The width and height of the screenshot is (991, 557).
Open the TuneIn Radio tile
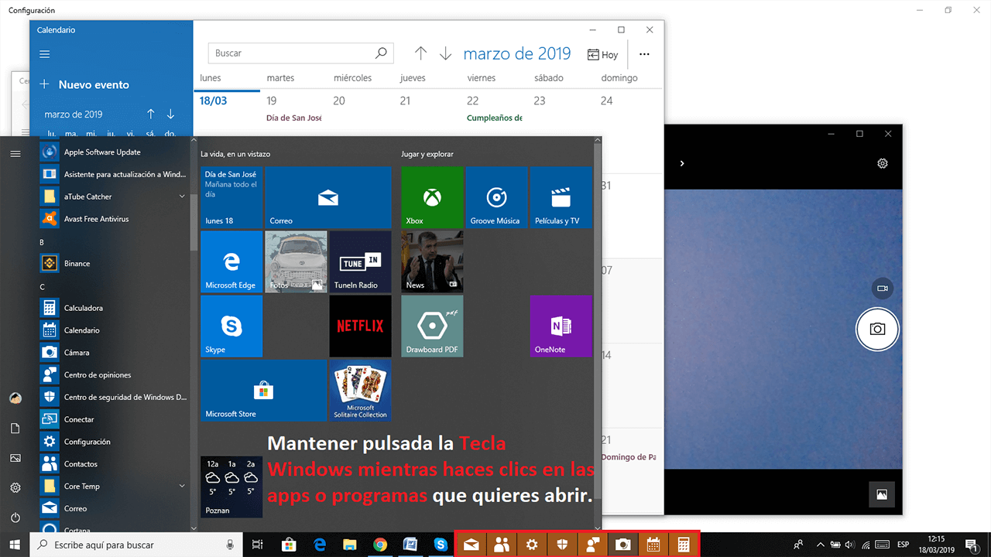click(360, 261)
